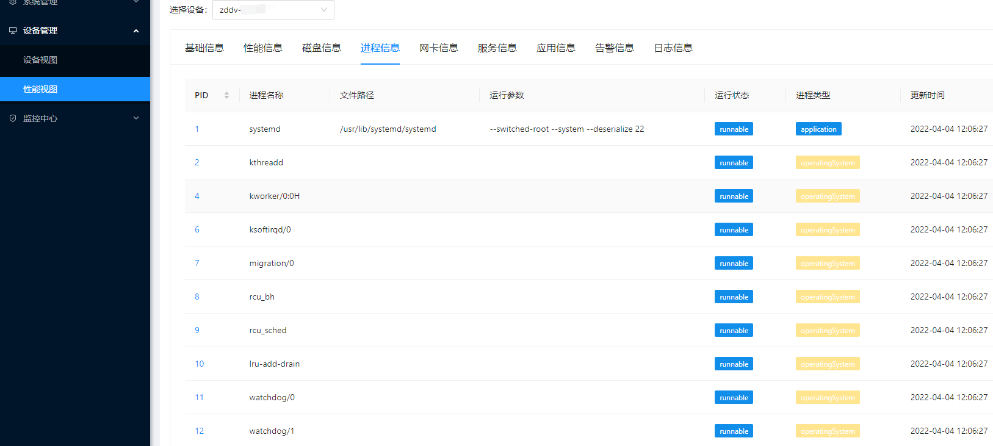Click the operatingSystem tag for kthreadd
993x446 pixels.
(828, 162)
